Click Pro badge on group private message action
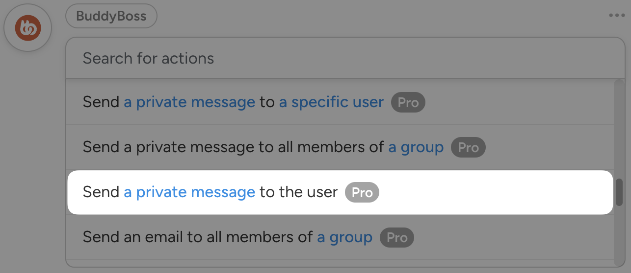Screen dimensions: 631x273 click(468, 147)
